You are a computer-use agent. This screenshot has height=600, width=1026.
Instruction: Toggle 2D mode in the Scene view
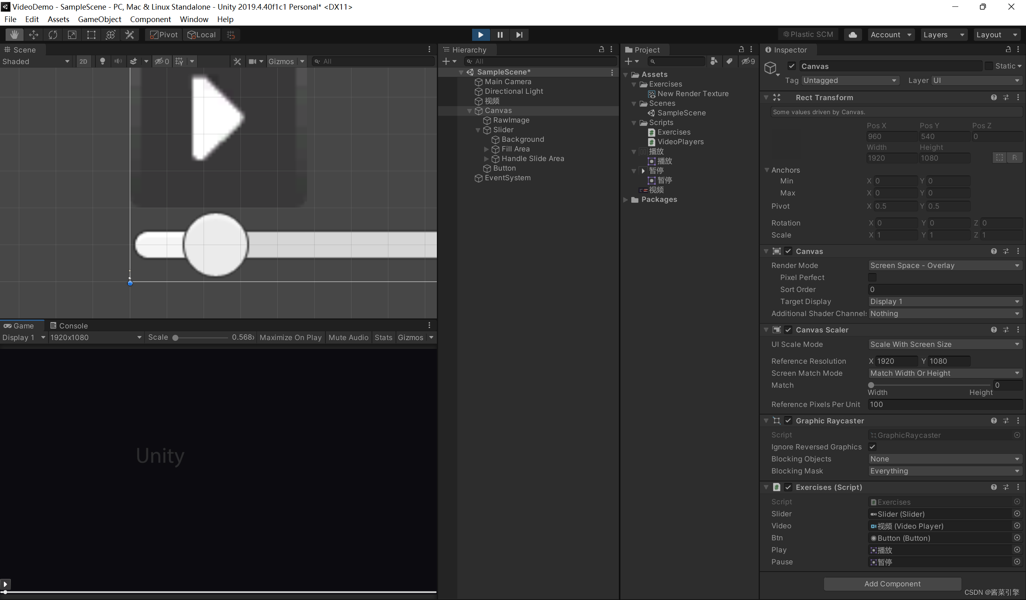point(83,61)
